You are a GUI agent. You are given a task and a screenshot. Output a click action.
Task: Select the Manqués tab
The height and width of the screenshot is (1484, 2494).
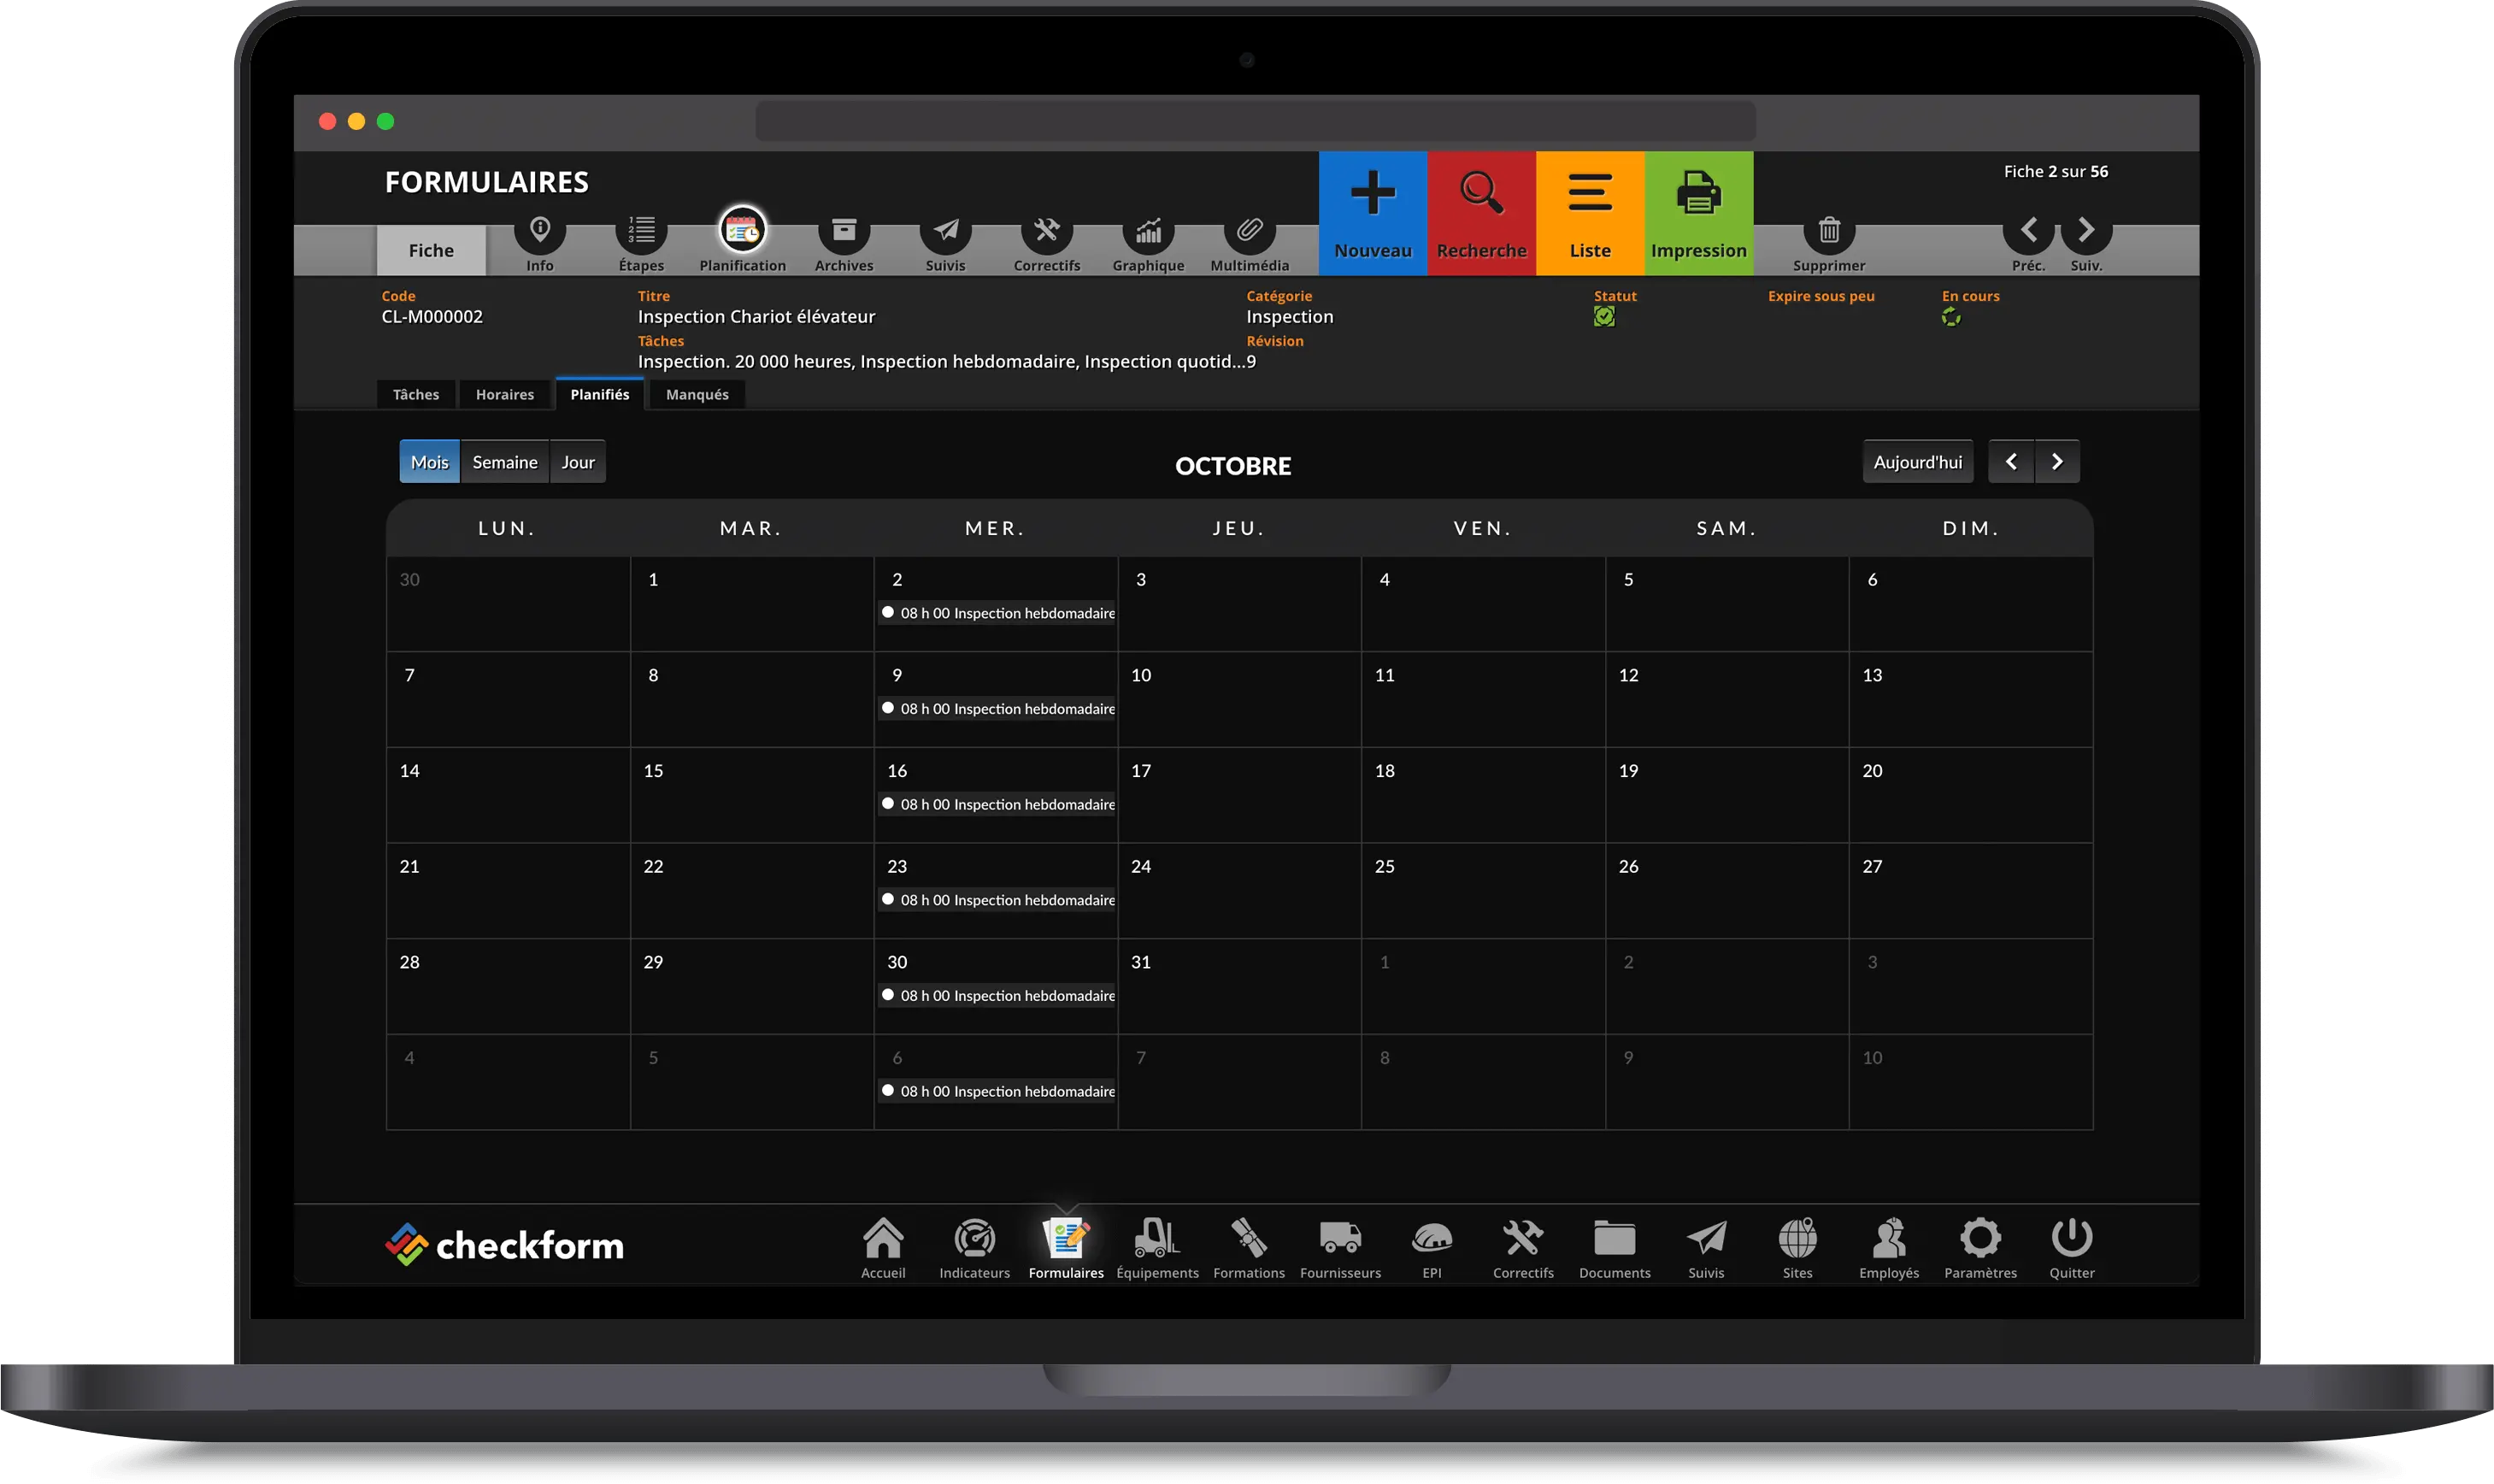tap(697, 392)
